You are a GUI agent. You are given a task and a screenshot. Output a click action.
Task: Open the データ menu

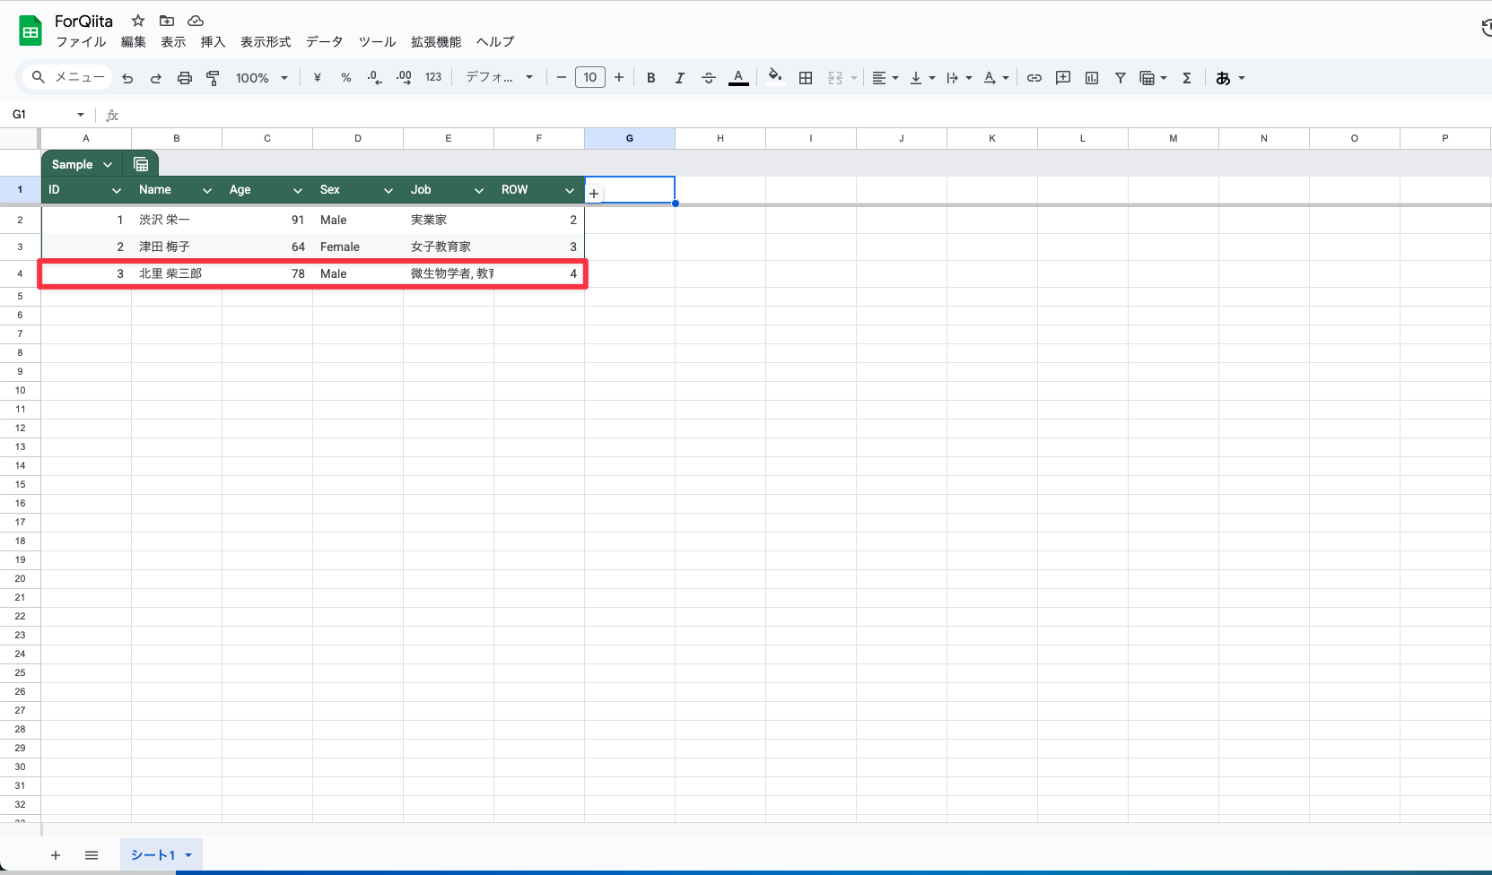click(x=324, y=42)
